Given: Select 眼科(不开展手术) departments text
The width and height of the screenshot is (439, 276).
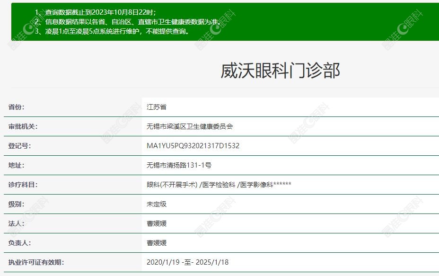Looking at the screenshot, I should (x=219, y=185).
